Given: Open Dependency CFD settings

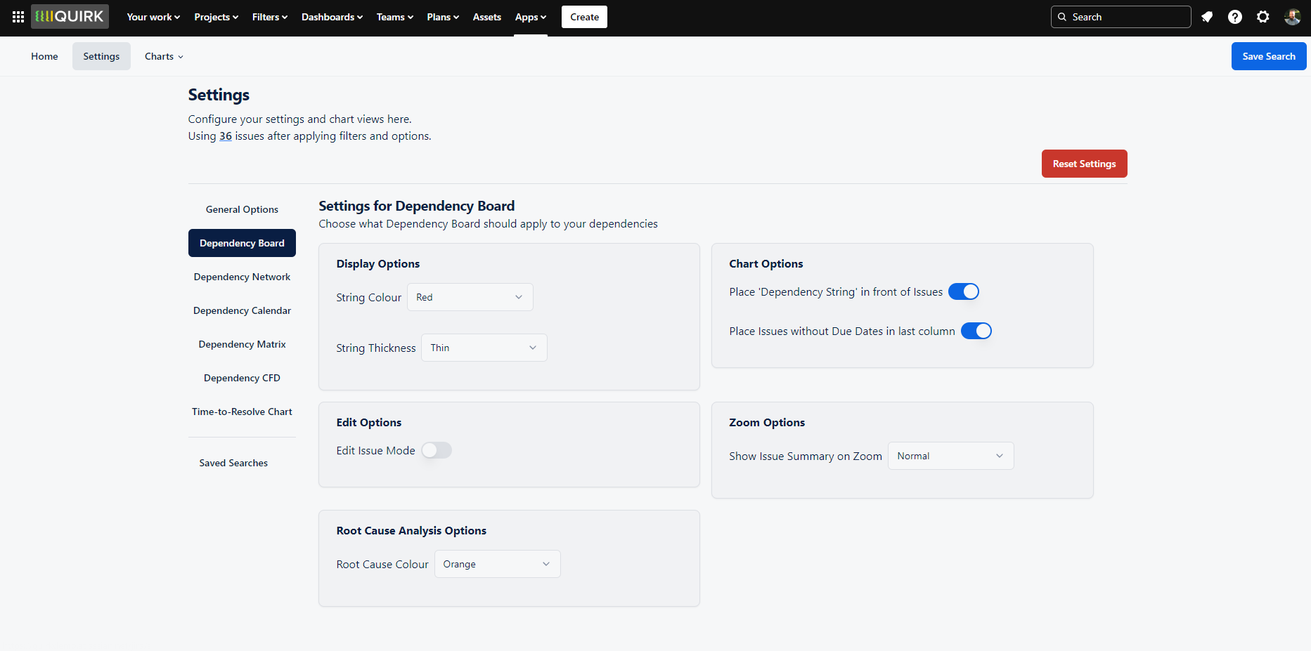Looking at the screenshot, I should click(x=242, y=378).
